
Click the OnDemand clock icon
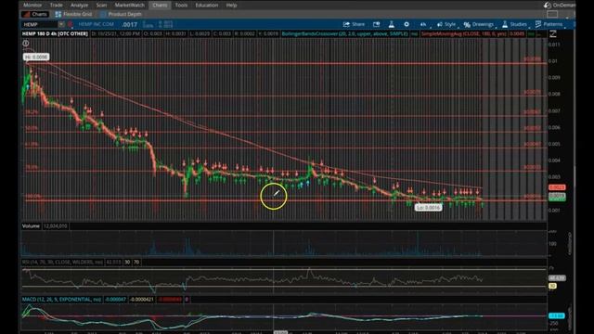click(x=547, y=5)
